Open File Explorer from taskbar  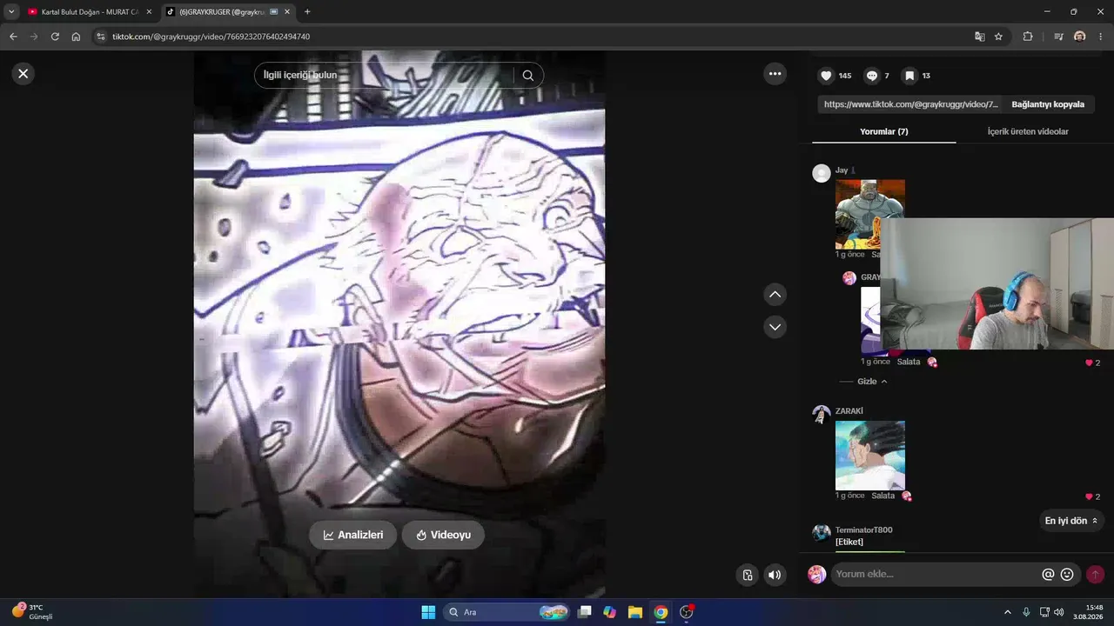coord(635,612)
